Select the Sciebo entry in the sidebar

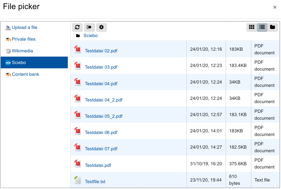[x=20, y=62]
